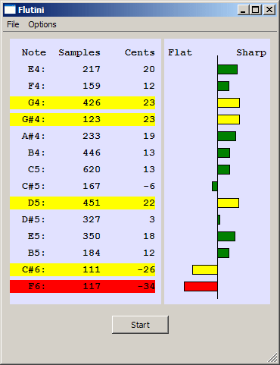Select the E4: note label

[x=36, y=69]
